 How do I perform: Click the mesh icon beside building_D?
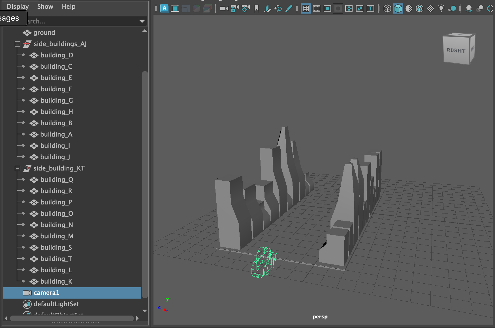click(34, 55)
